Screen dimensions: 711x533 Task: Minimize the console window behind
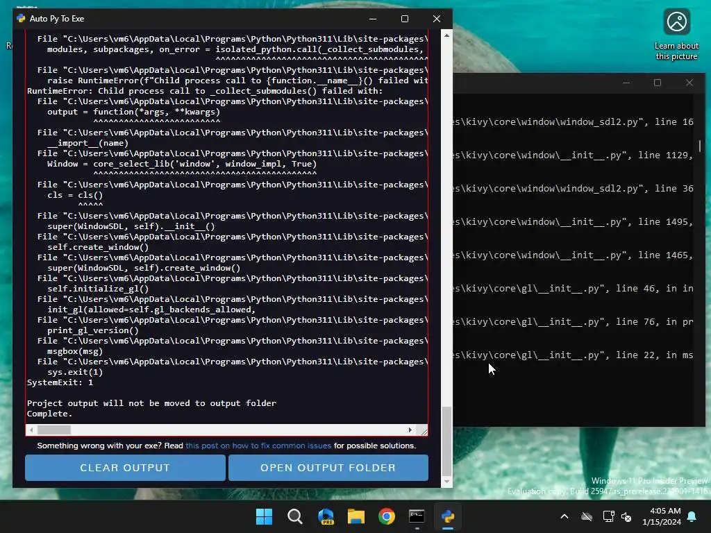tap(626, 83)
